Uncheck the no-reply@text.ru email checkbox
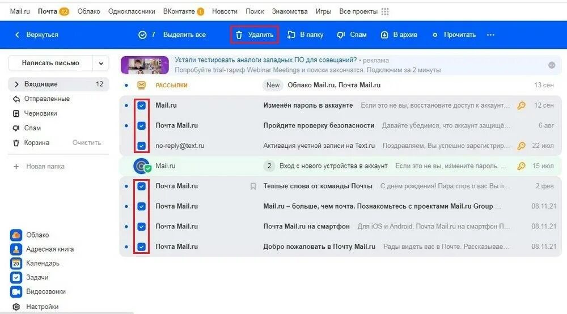Screen dimensions: 567x314 (x=141, y=146)
